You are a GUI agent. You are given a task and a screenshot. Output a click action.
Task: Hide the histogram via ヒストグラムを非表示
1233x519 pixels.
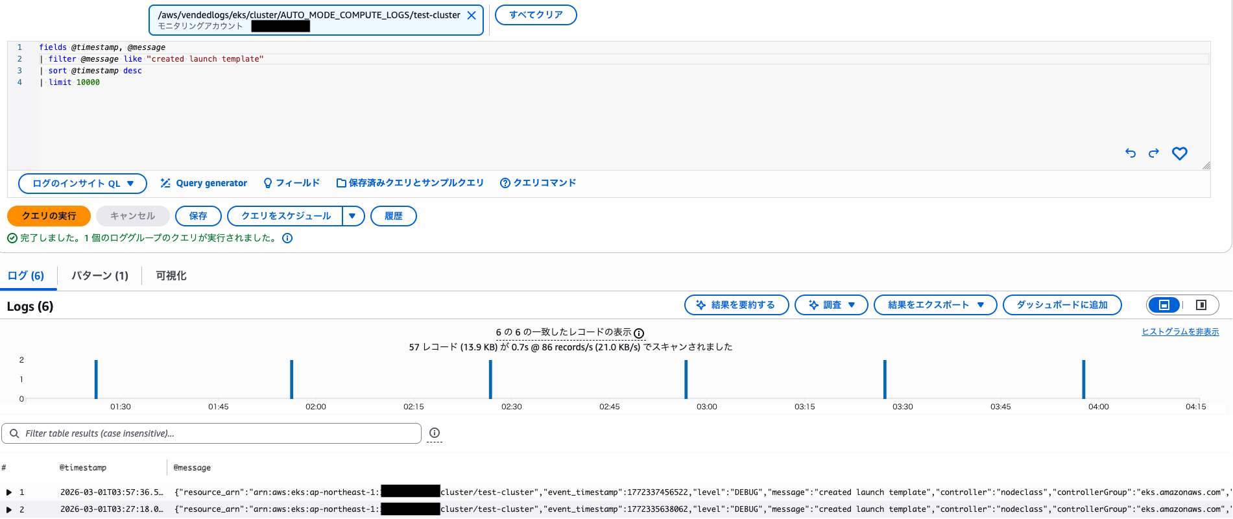(1180, 332)
